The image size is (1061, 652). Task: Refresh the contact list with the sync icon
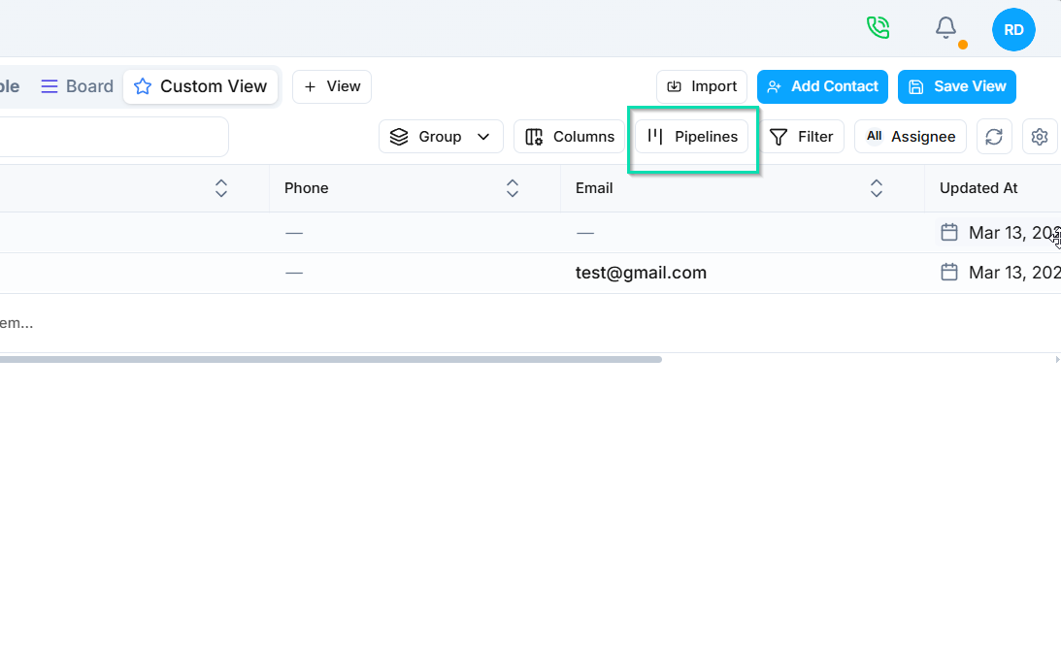[994, 136]
